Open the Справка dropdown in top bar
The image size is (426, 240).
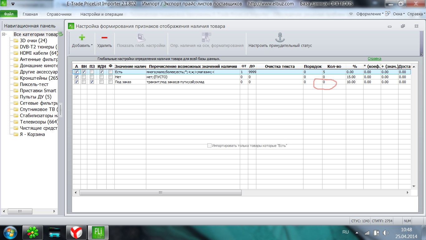[x=416, y=14]
